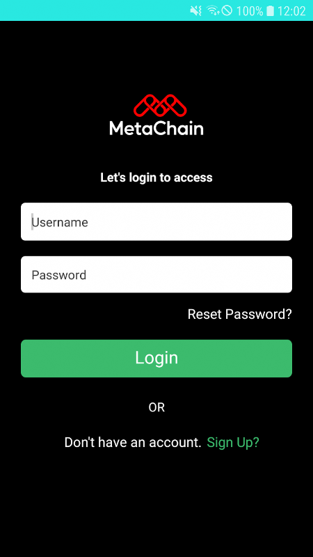Tap the crossed-circle no-SIM status icon
This screenshot has height=557, width=313.
[227, 10]
